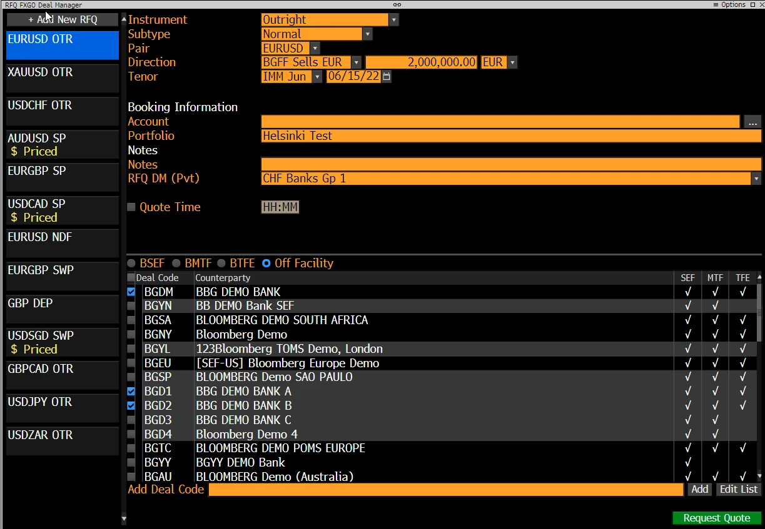Open the Direction BGFF Sells EUR dropdown
The width and height of the screenshot is (765, 529).
(356, 62)
